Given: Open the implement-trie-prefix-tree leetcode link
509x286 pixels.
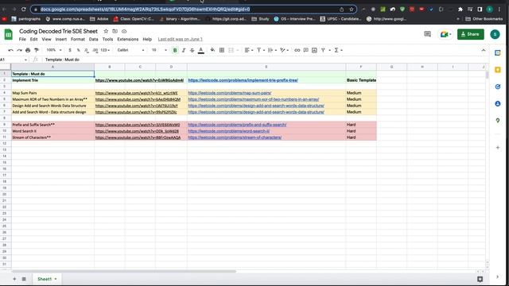Looking at the screenshot, I should (x=243, y=80).
